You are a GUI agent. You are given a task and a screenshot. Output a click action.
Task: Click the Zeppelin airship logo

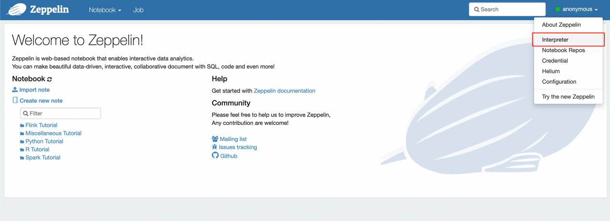pos(16,9)
